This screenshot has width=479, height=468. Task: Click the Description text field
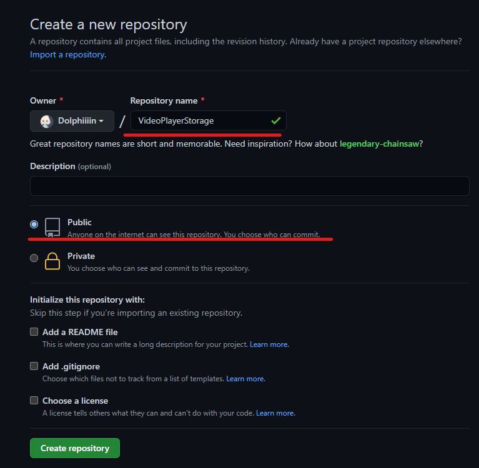tap(250, 186)
